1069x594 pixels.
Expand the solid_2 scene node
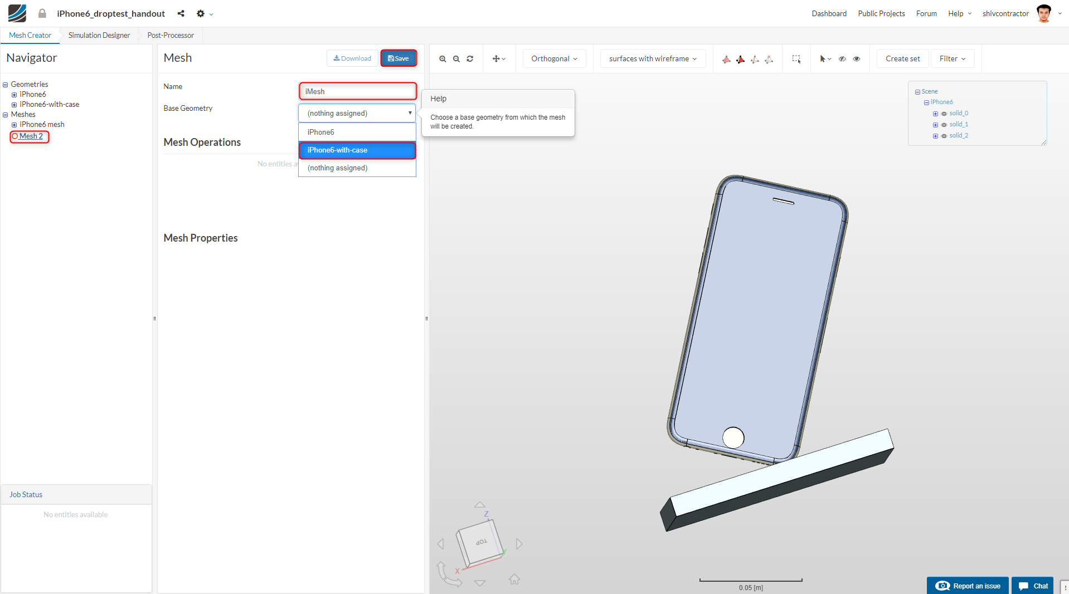tap(935, 136)
